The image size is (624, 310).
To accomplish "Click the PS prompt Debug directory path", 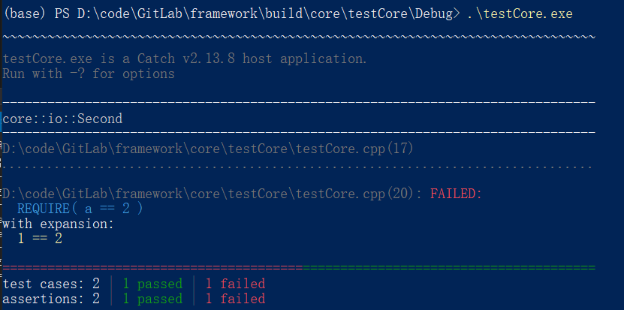I will pos(267,15).
